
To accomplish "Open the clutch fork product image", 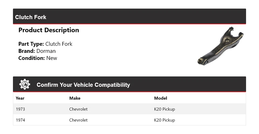I will click(220, 45).
